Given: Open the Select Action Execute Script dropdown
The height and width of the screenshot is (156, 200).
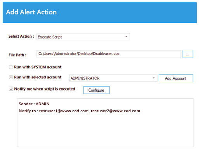Looking at the screenshot, I should [83, 37].
